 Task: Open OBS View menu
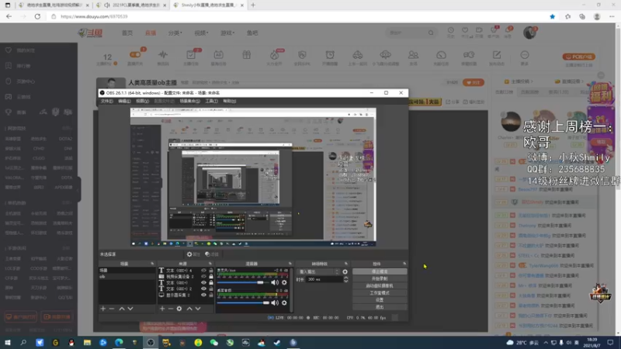142,102
